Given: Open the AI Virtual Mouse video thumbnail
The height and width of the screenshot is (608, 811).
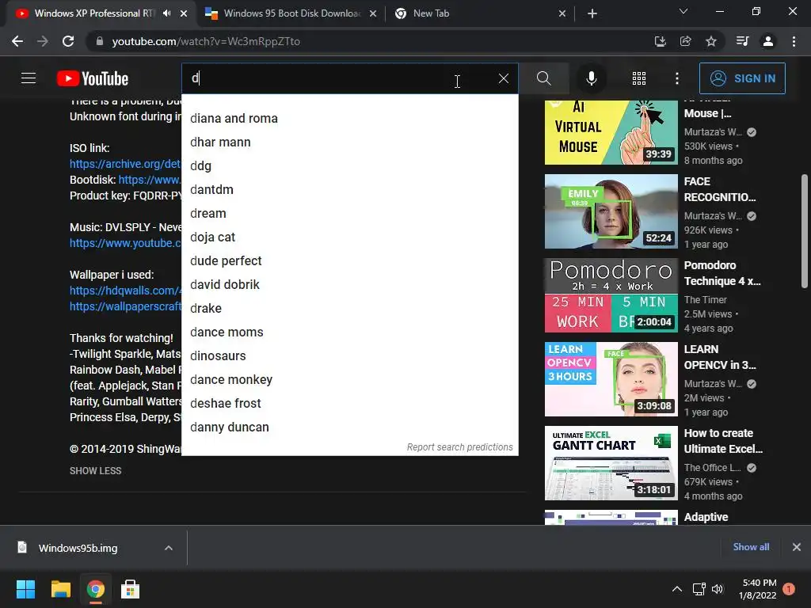Looking at the screenshot, I should pyautogui.click(x=611, y=132).
